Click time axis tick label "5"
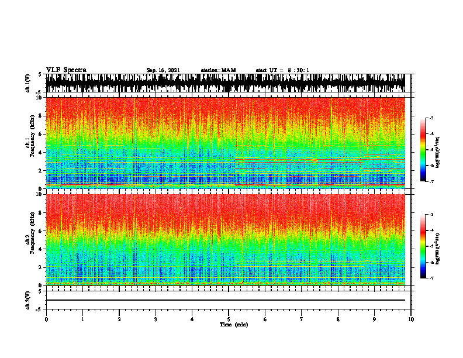This screenshot has width=463, height=358. coord(229,319)
